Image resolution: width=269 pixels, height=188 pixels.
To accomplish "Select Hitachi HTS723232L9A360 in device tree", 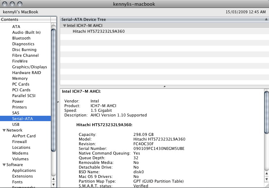I will [99, 31].
